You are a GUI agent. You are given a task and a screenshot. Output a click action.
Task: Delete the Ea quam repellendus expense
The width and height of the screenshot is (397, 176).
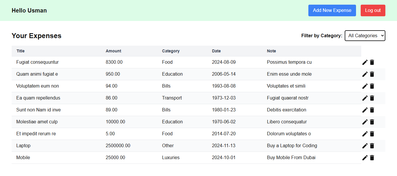[372, 98]
